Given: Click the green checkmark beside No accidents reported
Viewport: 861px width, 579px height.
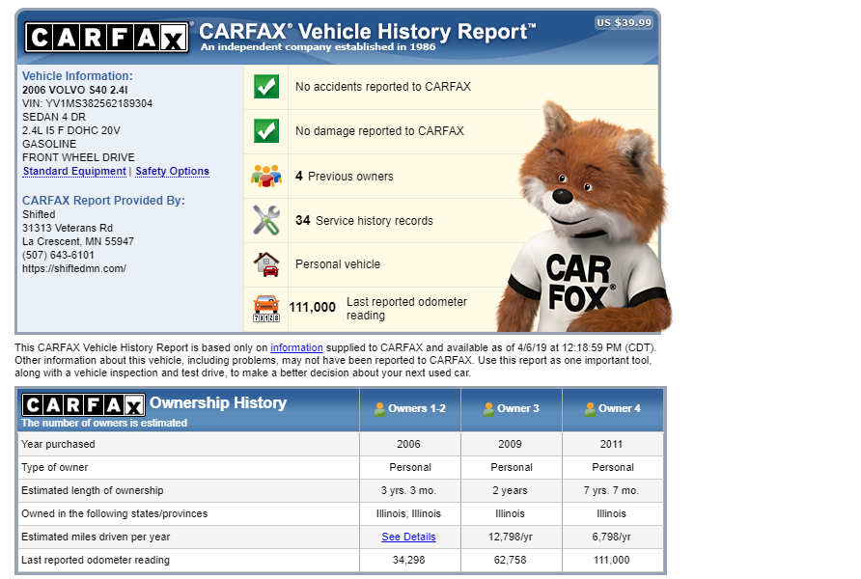Looking at the screenshot, I should point(266,87).
